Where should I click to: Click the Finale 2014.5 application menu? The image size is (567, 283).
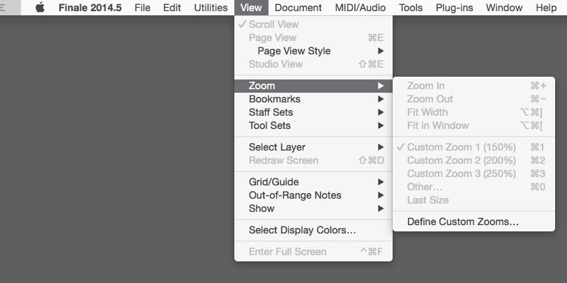[89, 8]
